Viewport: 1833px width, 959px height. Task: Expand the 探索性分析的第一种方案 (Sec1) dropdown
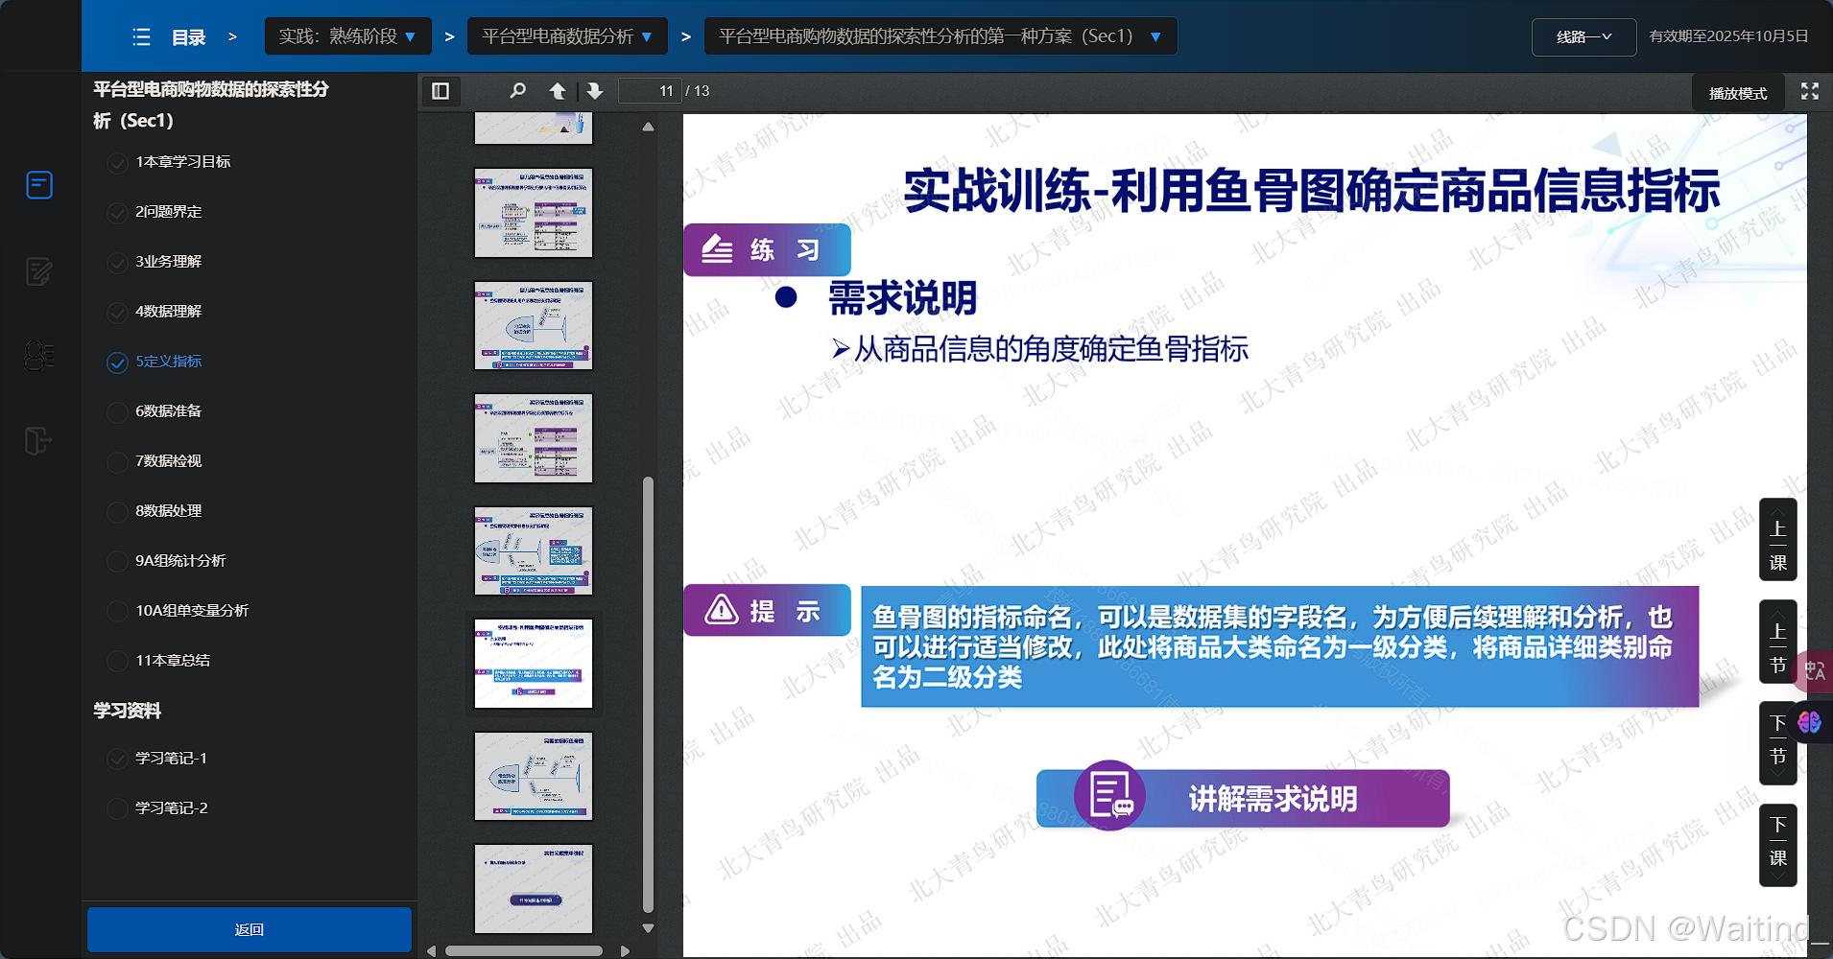pos(940,36)
